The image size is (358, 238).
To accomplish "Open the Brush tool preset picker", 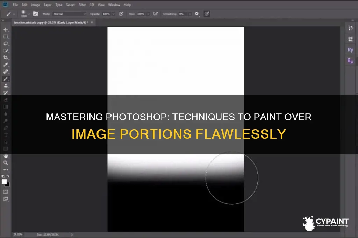I will pos(8,14).
